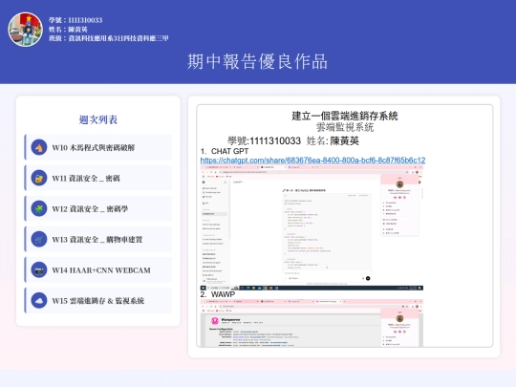The width and height of the screenshot is (516, 387).
Task: Open W15 雲端進銷存 & 監視系統 entry
Action: 98,300
